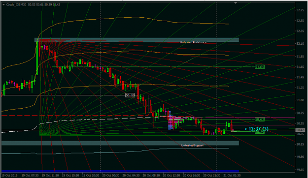Click the 12:37 (3) candle countdown timer
The image size is (308, 178).
(x=257, y=129)
